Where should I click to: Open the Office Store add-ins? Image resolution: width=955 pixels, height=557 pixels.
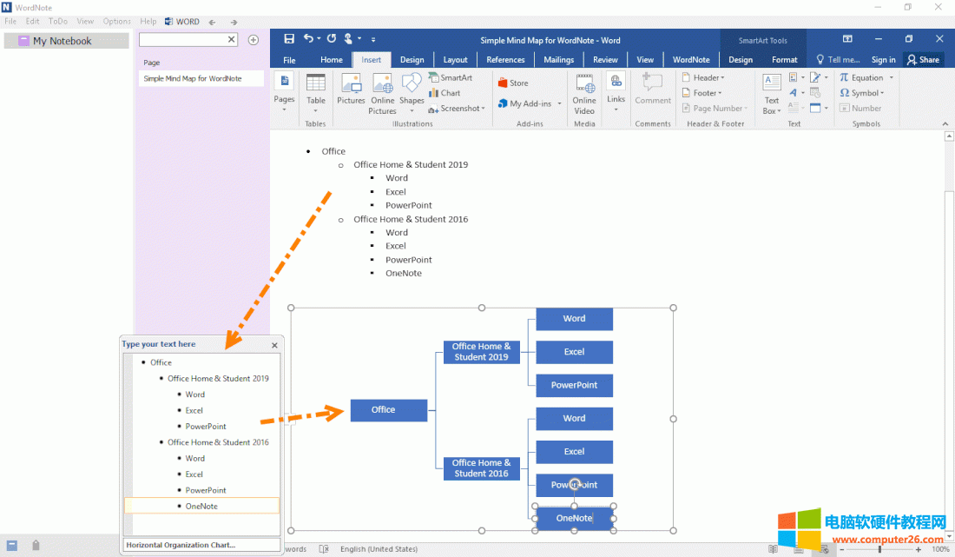click(512, 83)
